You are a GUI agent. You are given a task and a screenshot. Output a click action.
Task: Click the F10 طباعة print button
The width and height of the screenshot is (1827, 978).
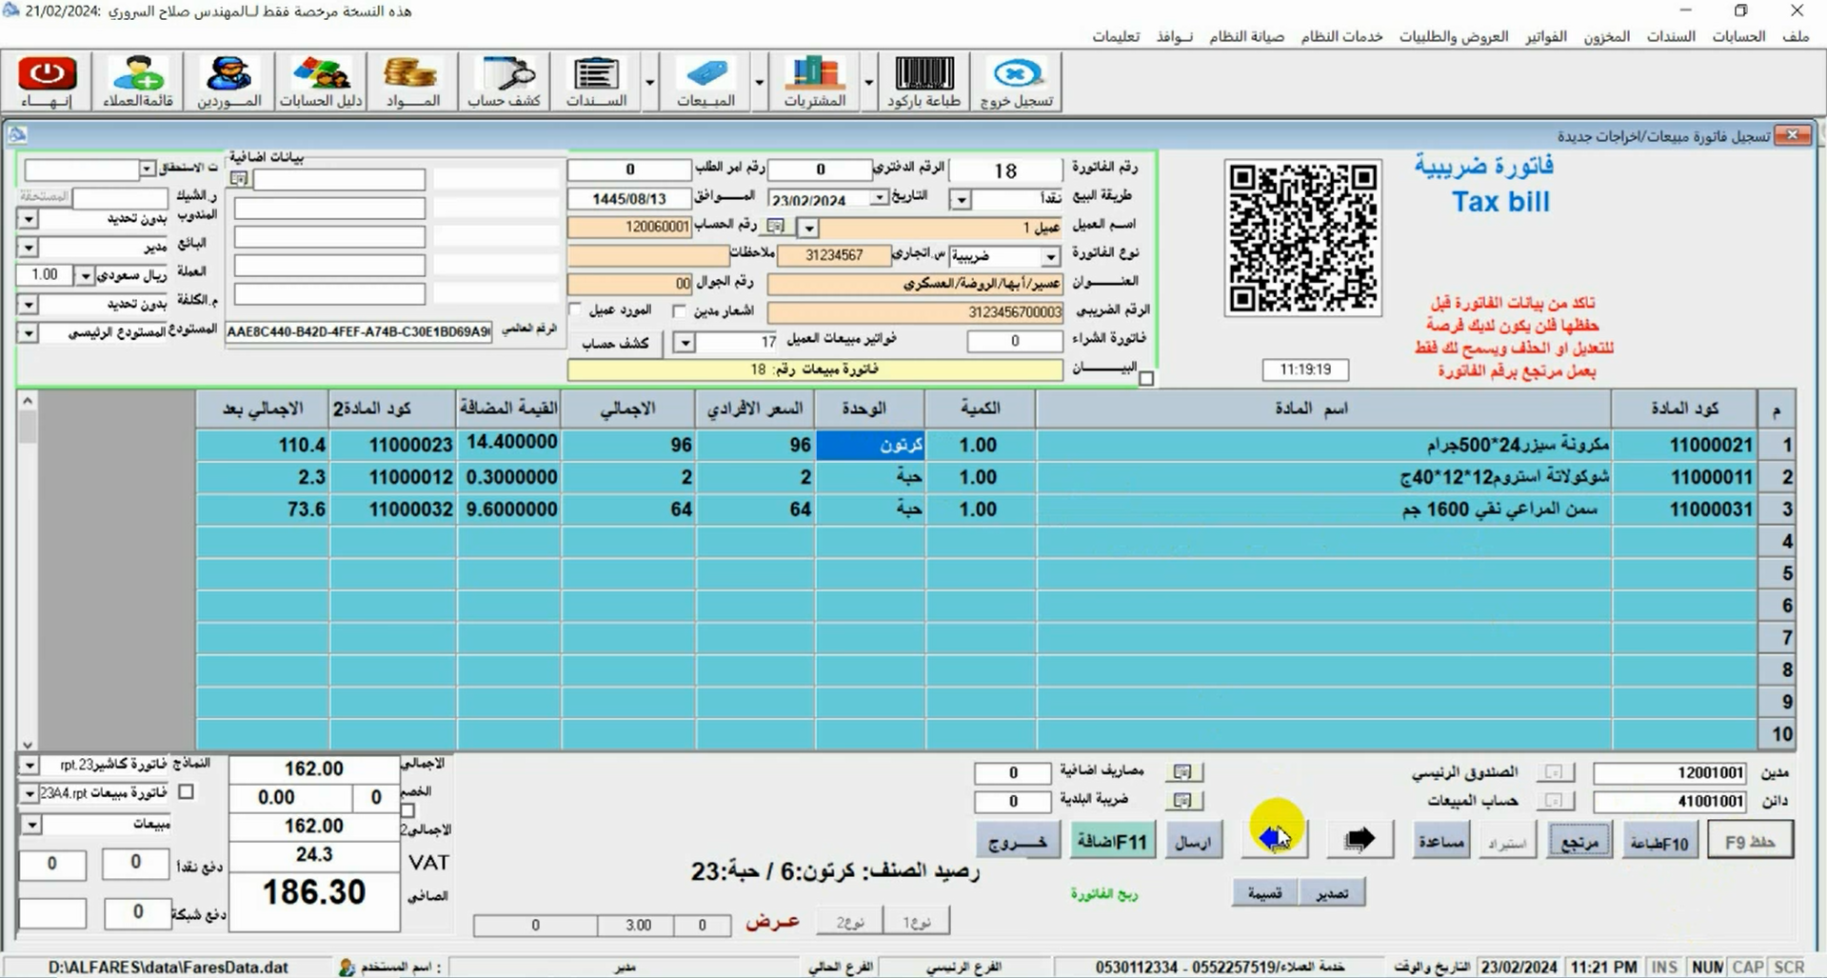pyautogui.click(x=1659, y=842)
